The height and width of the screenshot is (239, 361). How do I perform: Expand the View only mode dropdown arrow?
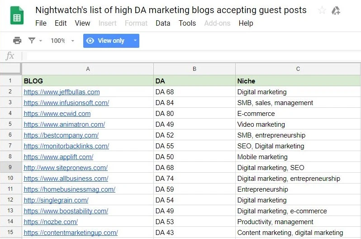tap(135, 41)
